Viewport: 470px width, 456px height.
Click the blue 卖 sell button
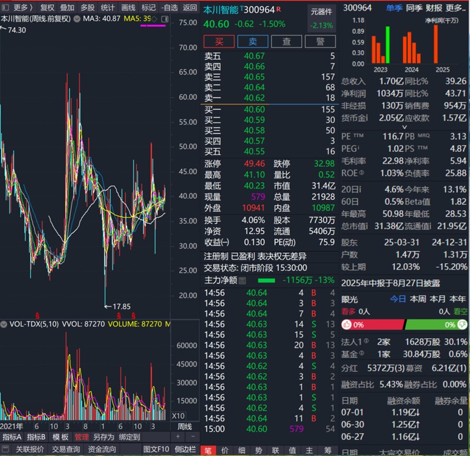point(253,41)
